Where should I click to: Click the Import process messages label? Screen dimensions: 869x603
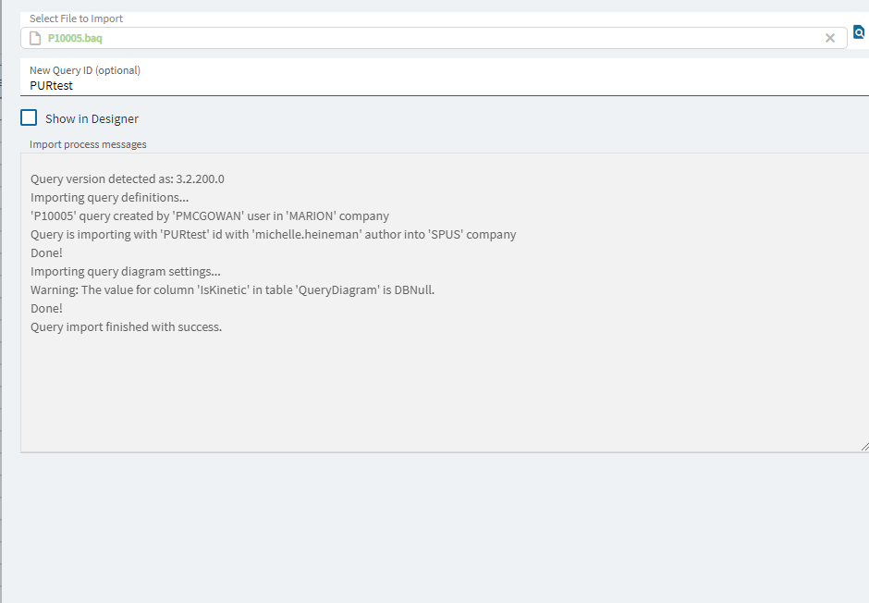click(88, 144)
